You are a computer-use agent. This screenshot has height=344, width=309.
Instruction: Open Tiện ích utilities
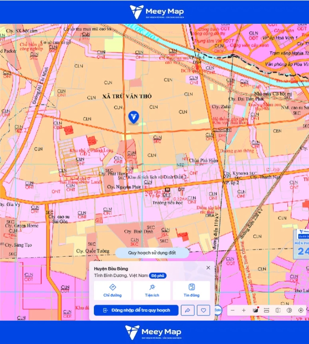click(x=152, y=290)
